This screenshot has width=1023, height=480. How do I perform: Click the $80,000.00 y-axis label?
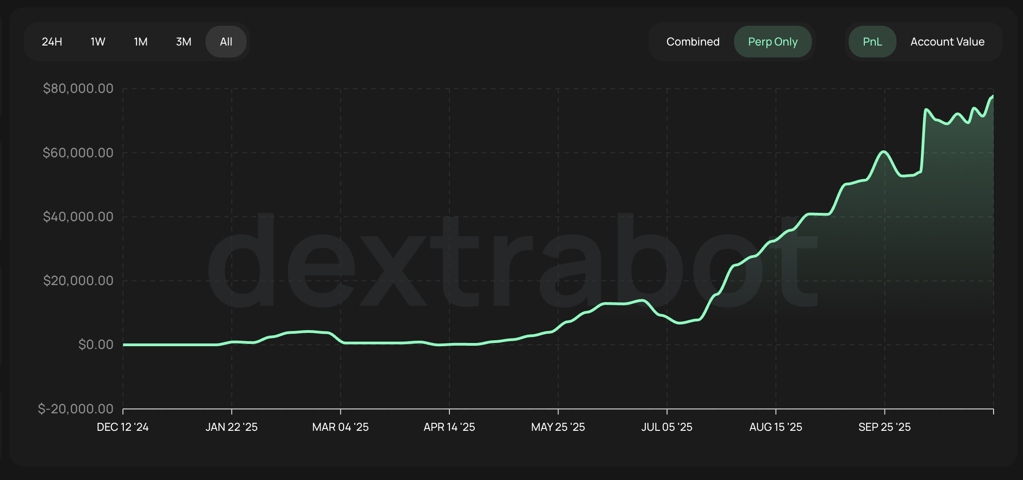point(78,88)
